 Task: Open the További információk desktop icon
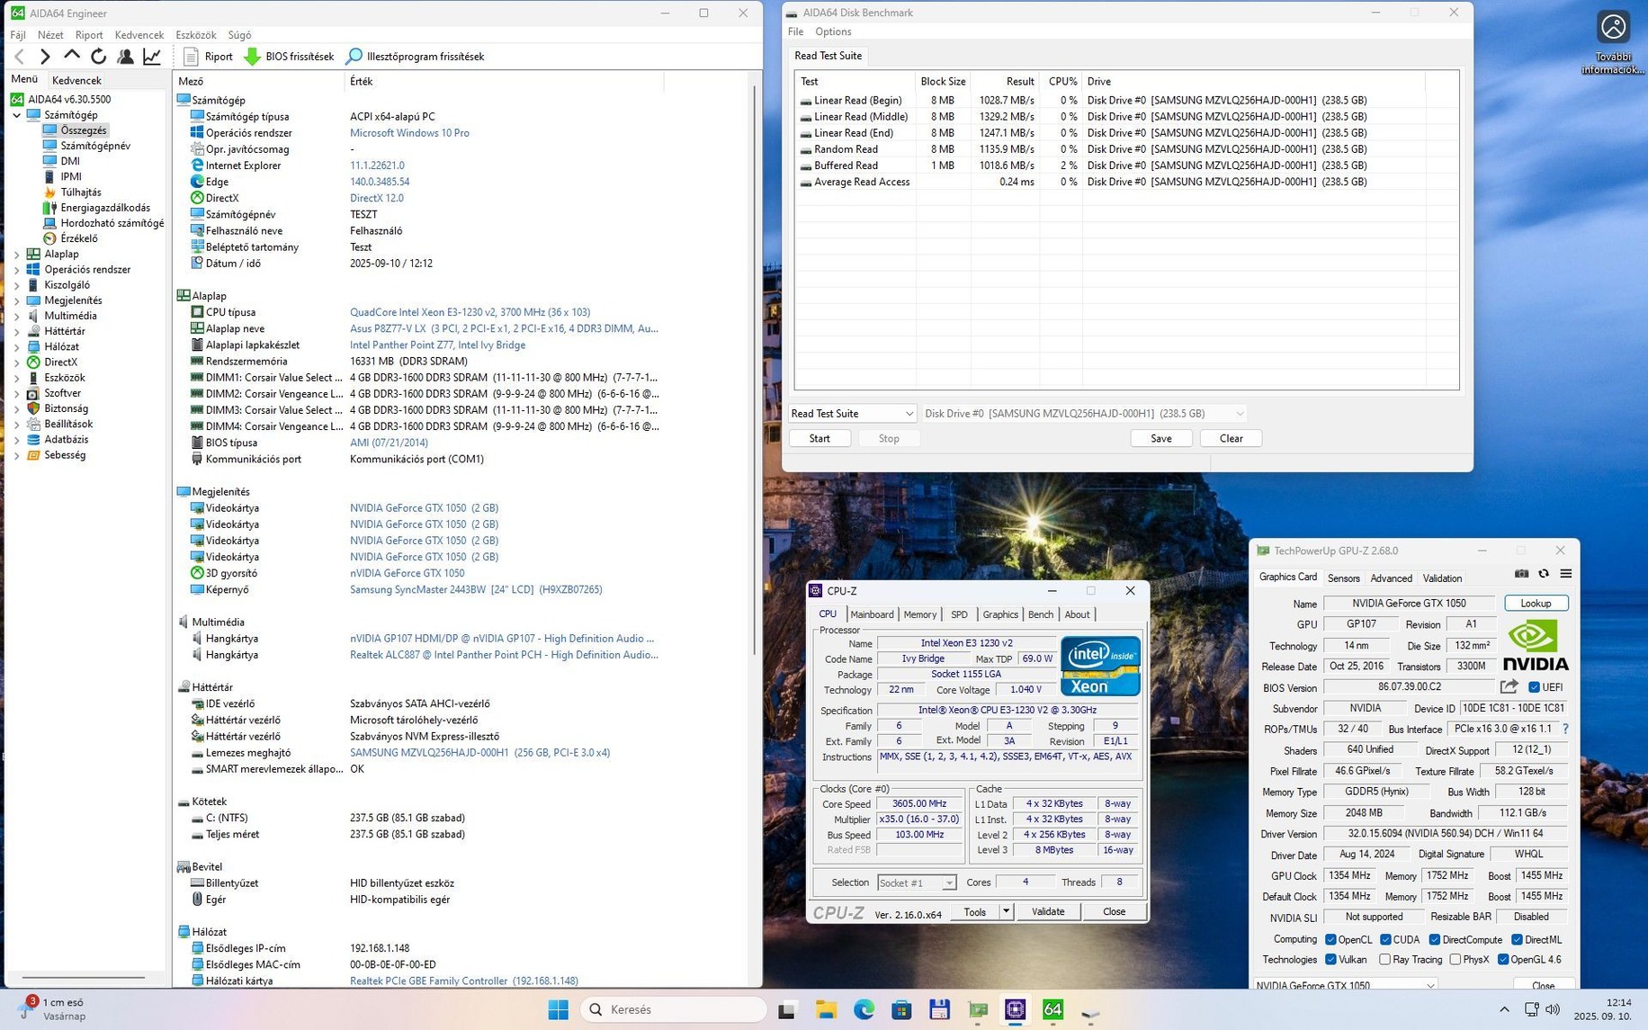pyautogui.click(x=1613, y=43)
